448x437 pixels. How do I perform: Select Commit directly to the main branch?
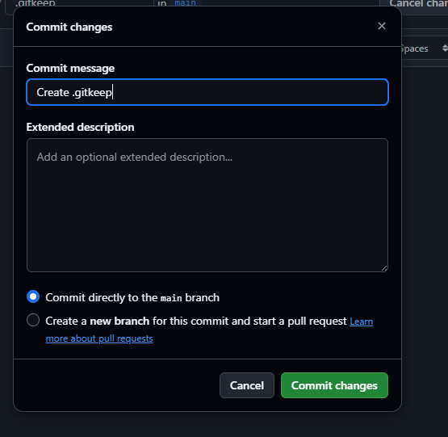tap(33, 296)
